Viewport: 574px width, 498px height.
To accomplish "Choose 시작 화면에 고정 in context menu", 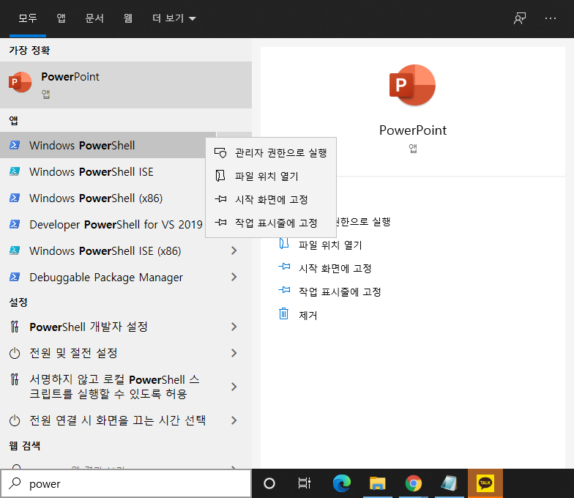I will click(x=271, y=199).
